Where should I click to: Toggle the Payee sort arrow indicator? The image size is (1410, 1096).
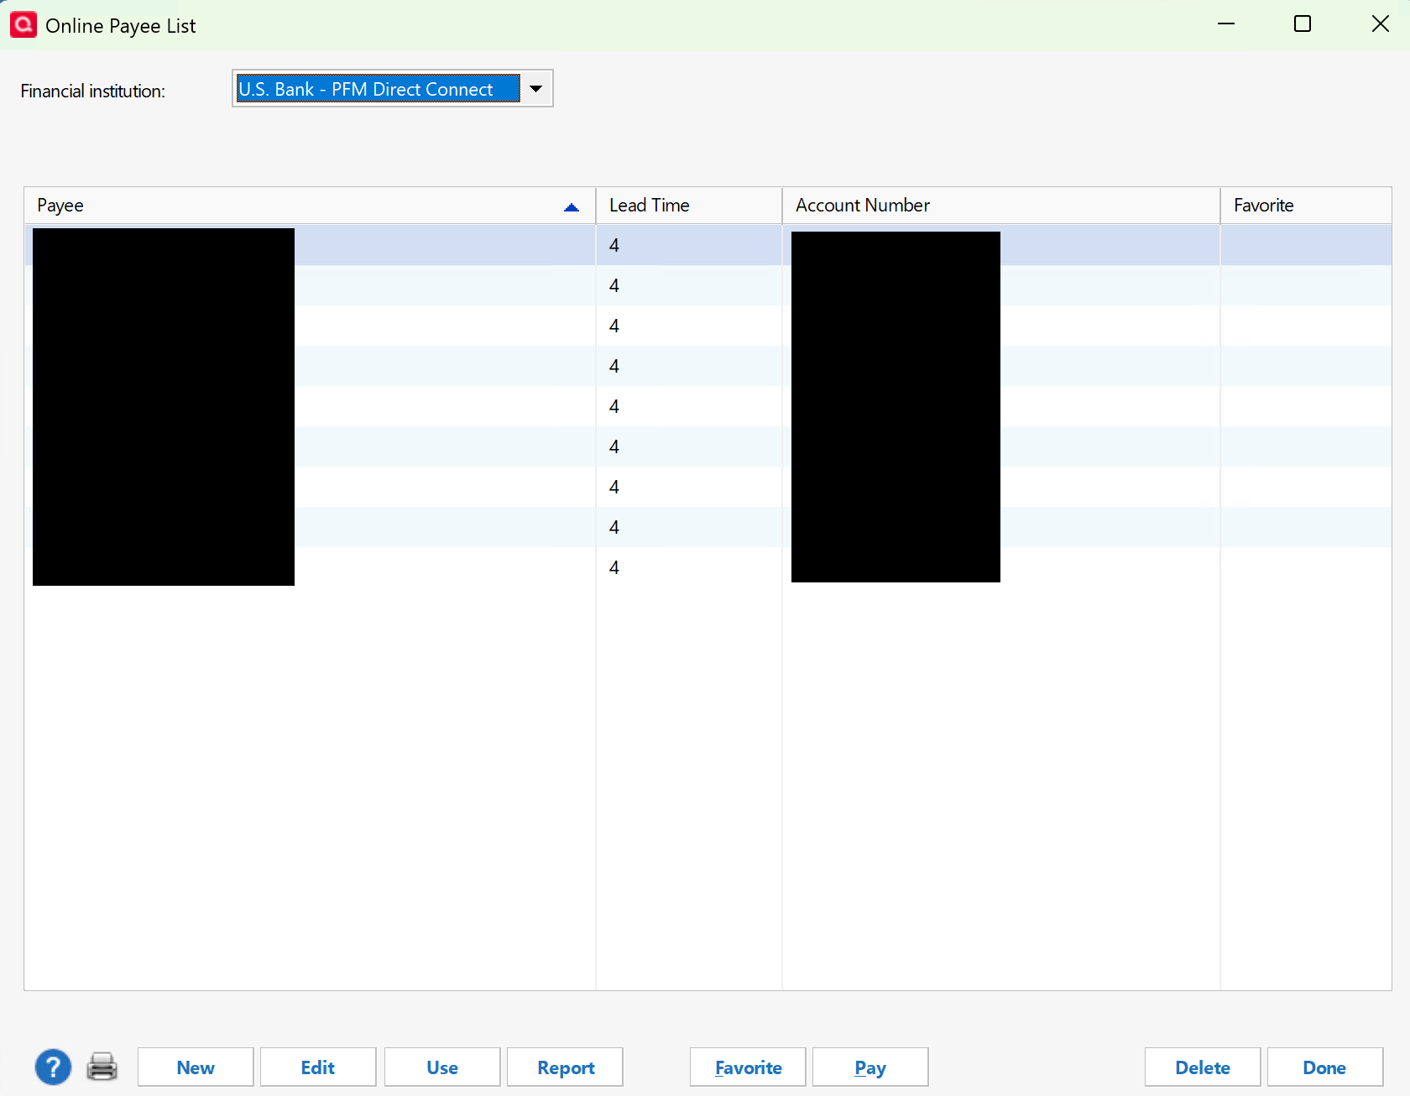[572, 207]
